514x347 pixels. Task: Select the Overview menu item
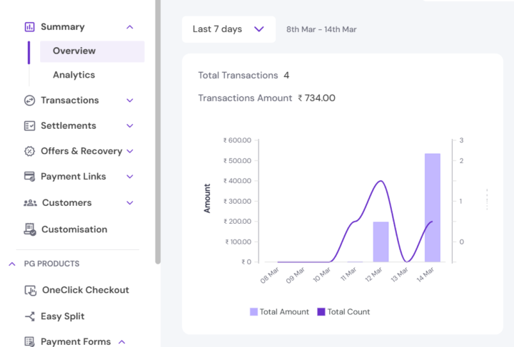[74, 51]
